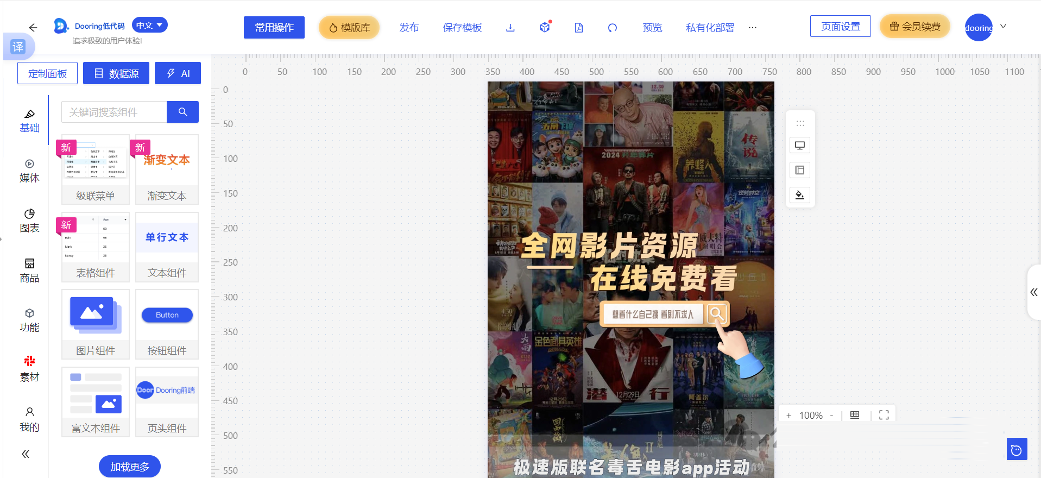Click the 100% zoom level text

coord(811,416)
